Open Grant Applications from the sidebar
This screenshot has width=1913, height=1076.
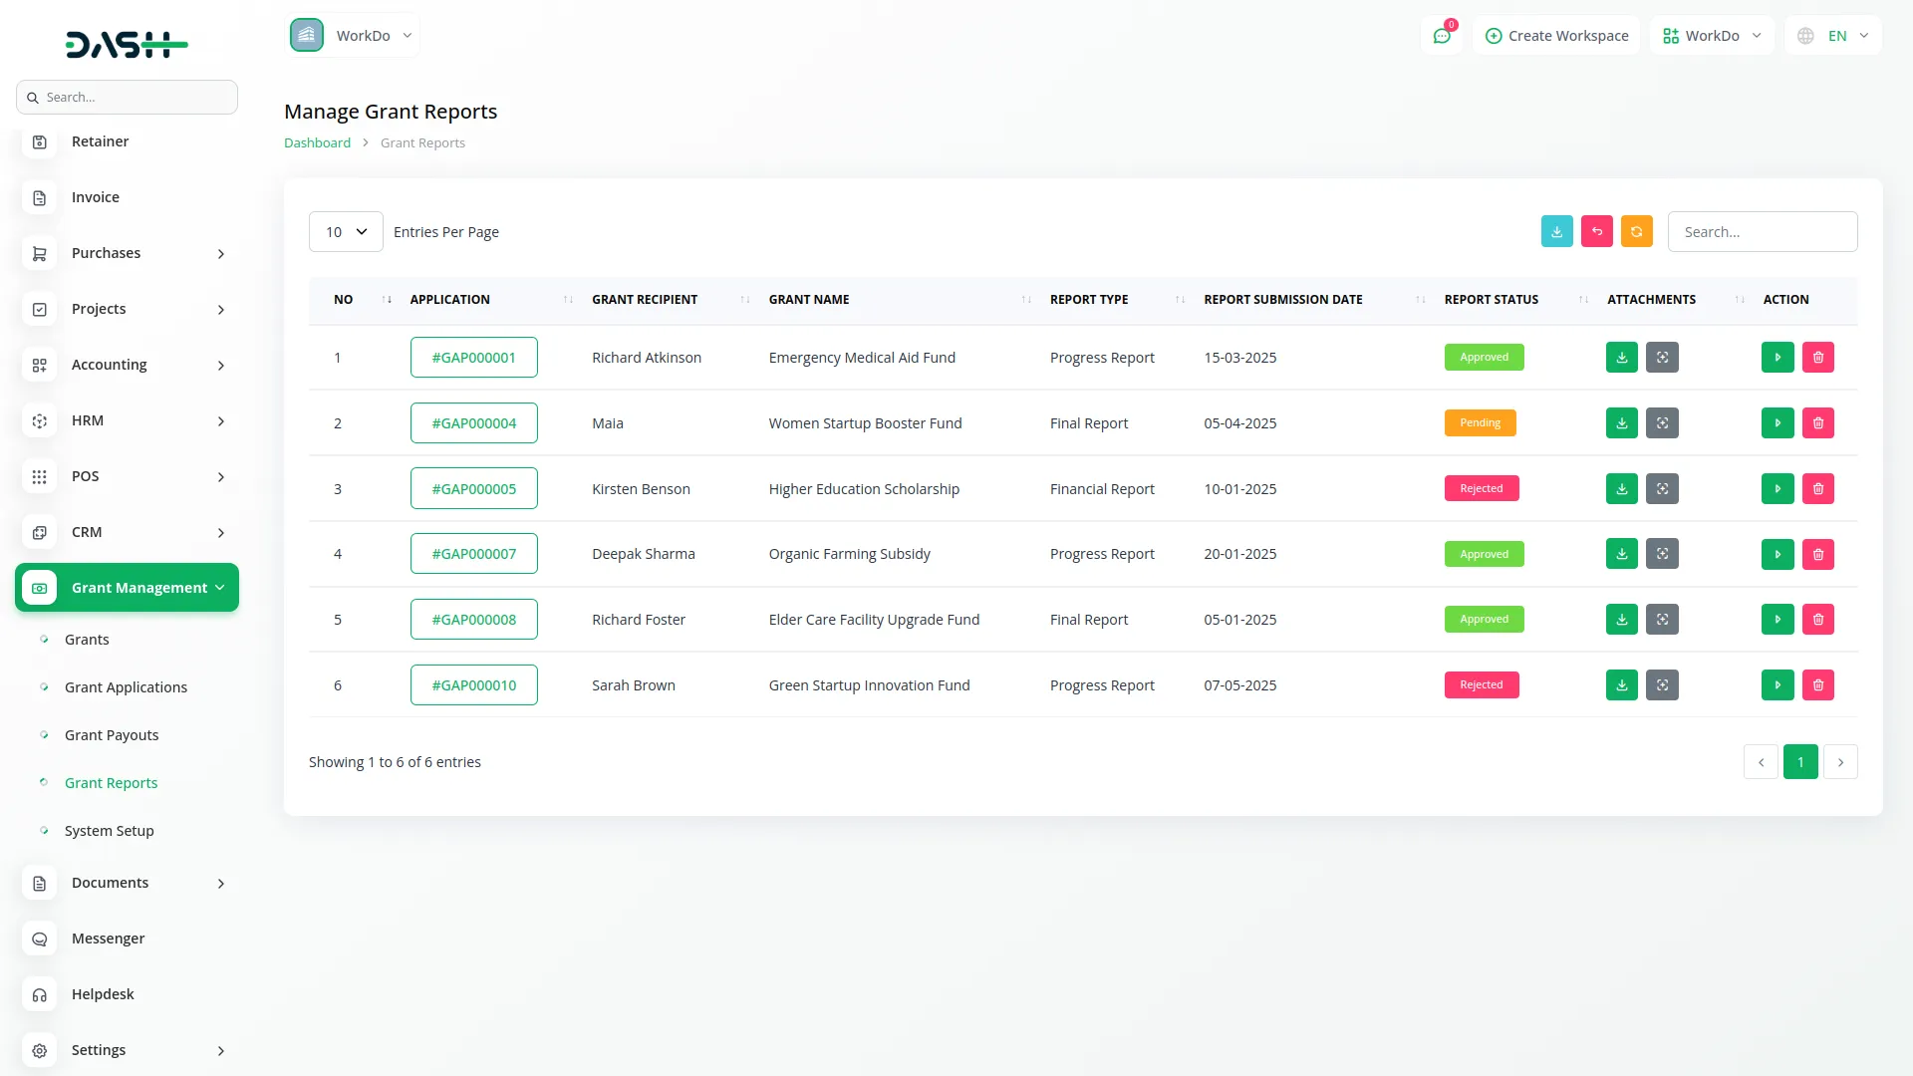126,686
